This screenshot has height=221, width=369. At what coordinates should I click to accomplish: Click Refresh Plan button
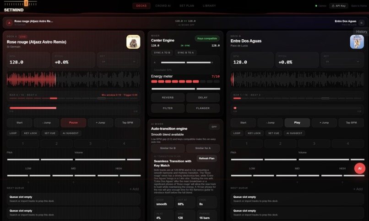click(206, 158)
